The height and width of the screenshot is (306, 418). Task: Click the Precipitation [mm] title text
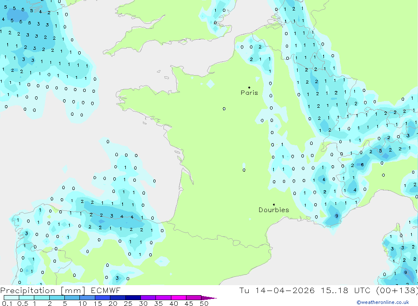point(43,291)
